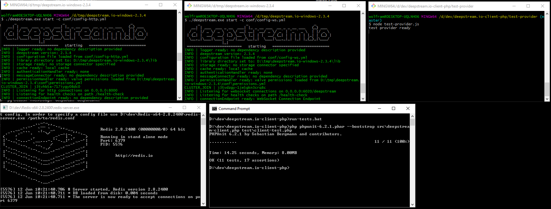This screenshot has height=209, width=551.
Task: Click the 'OK (11 tests, 17 assertions)' result line
Action: click(244, 160)
